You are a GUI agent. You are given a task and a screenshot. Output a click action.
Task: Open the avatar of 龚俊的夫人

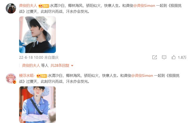click(x=11, y=8)
